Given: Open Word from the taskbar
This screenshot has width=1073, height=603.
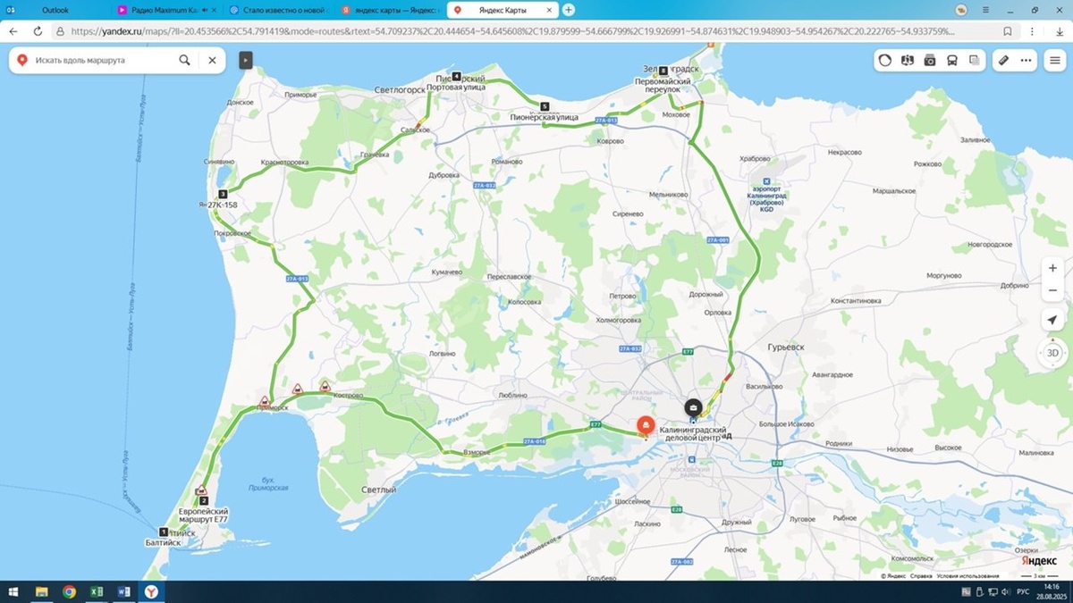Looking at the screenshot, I should coord(124,591).
